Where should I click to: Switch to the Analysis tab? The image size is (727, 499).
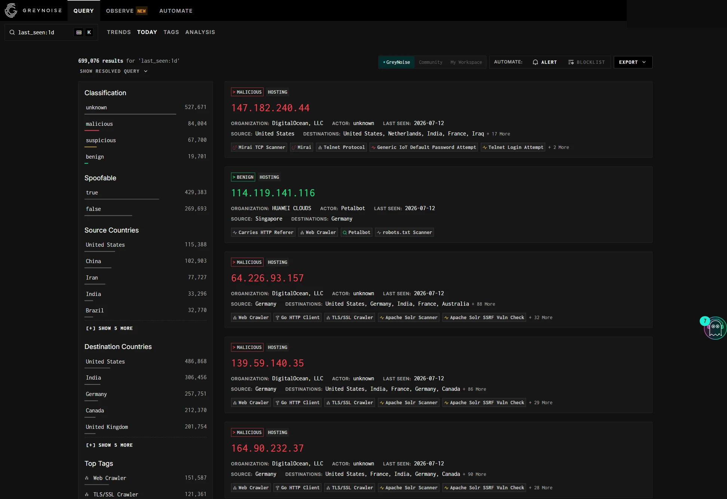pyautogui.click(x=200, y=32)
